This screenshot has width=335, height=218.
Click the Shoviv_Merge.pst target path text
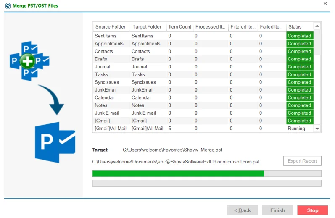[x=172, y=150]
